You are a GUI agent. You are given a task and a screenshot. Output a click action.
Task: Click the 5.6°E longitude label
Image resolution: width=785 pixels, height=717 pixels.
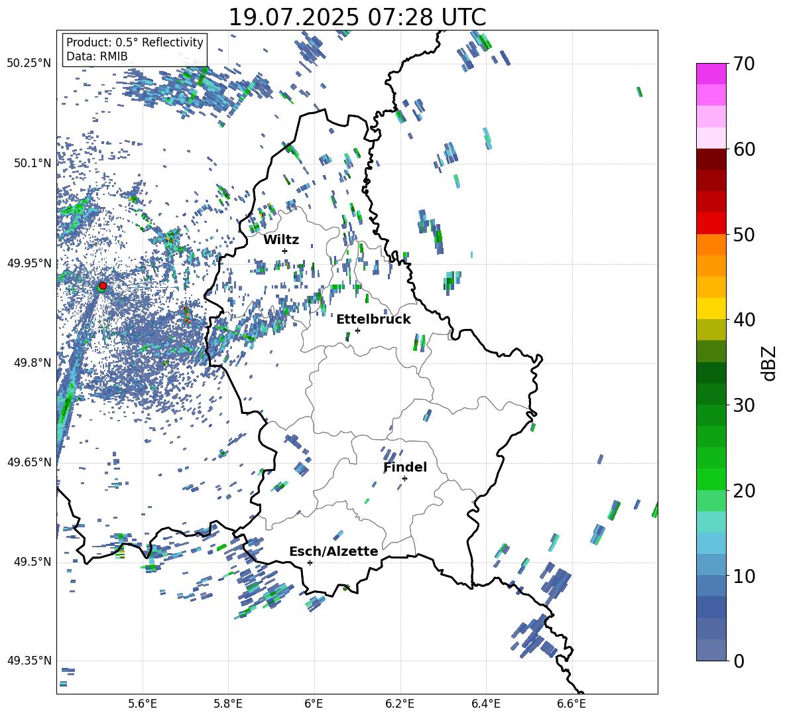tap(143, 704)
